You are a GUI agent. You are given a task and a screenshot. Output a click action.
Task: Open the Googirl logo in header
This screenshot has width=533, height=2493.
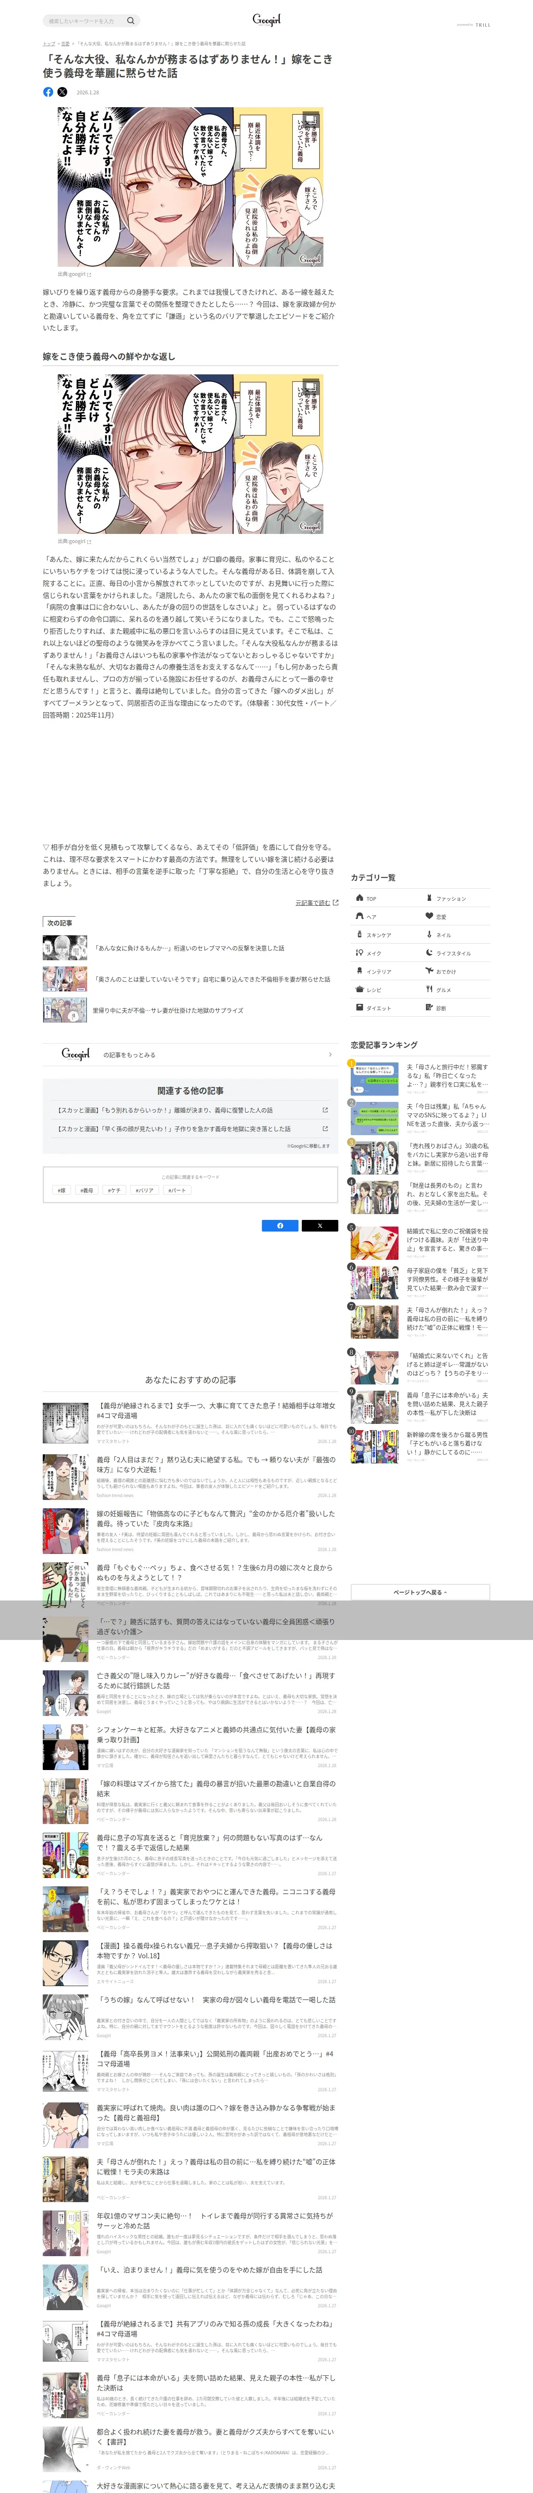[266, 20]
